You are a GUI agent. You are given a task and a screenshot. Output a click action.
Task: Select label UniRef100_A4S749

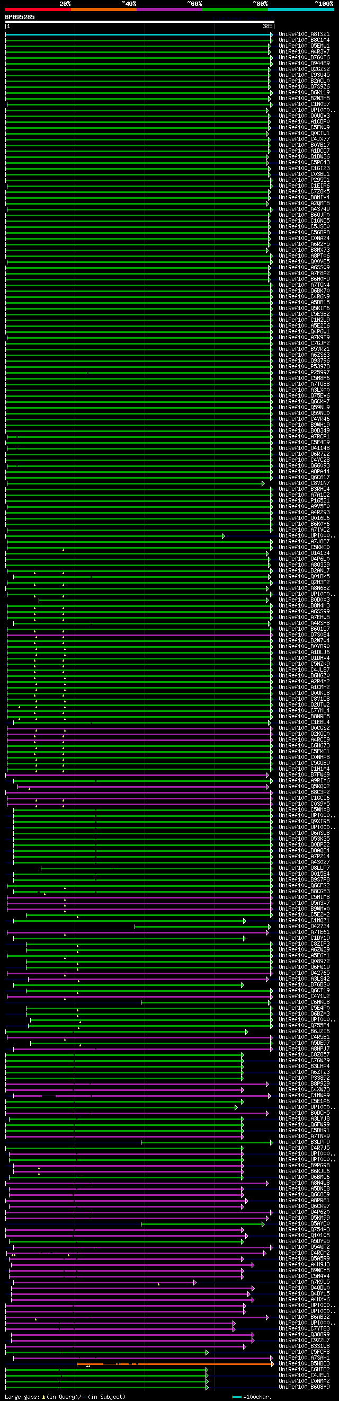[x=304, y=209]
